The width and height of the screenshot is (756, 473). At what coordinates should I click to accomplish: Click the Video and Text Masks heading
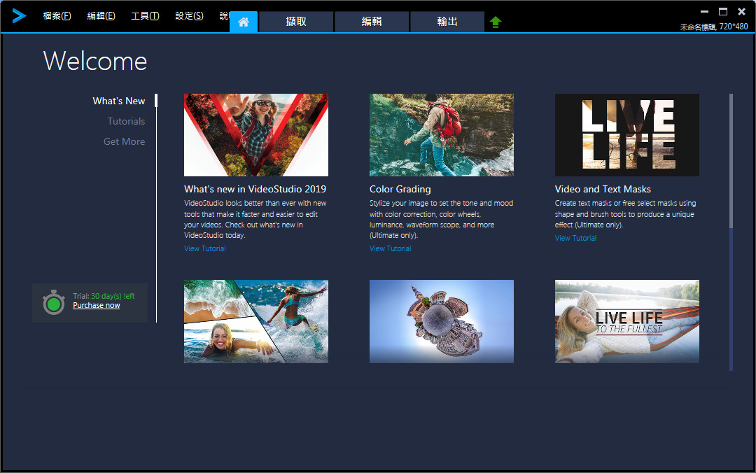pos(603,189)
